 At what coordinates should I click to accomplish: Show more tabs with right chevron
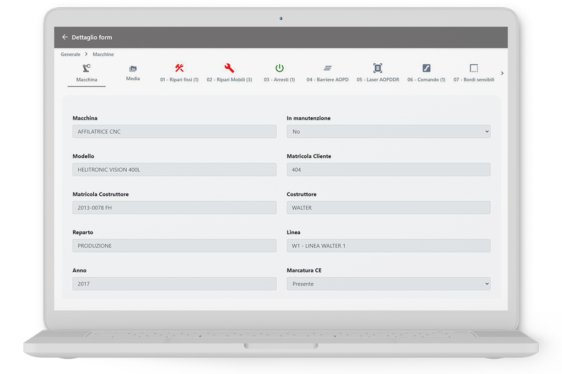coord(502,73)
